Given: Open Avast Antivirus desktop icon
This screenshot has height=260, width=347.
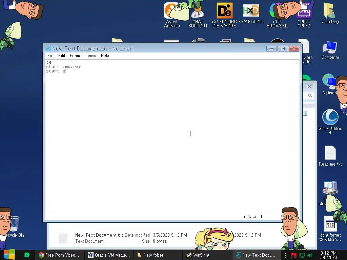Looking at the screenshot, I should click(172, 15).
